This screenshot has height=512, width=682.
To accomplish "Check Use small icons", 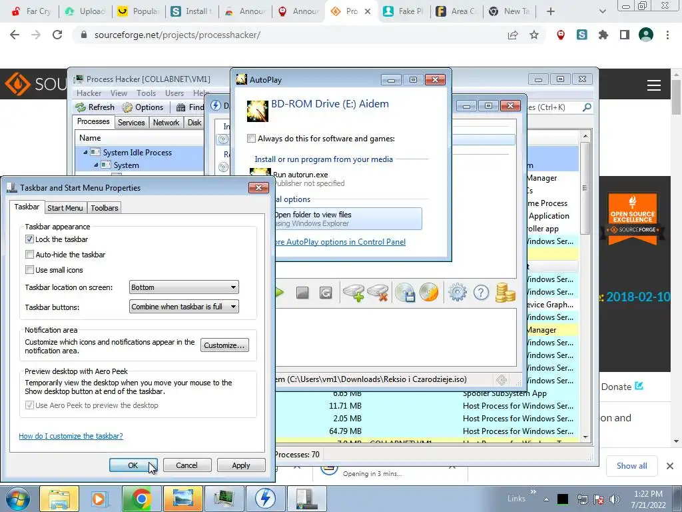I will point(29,270).
